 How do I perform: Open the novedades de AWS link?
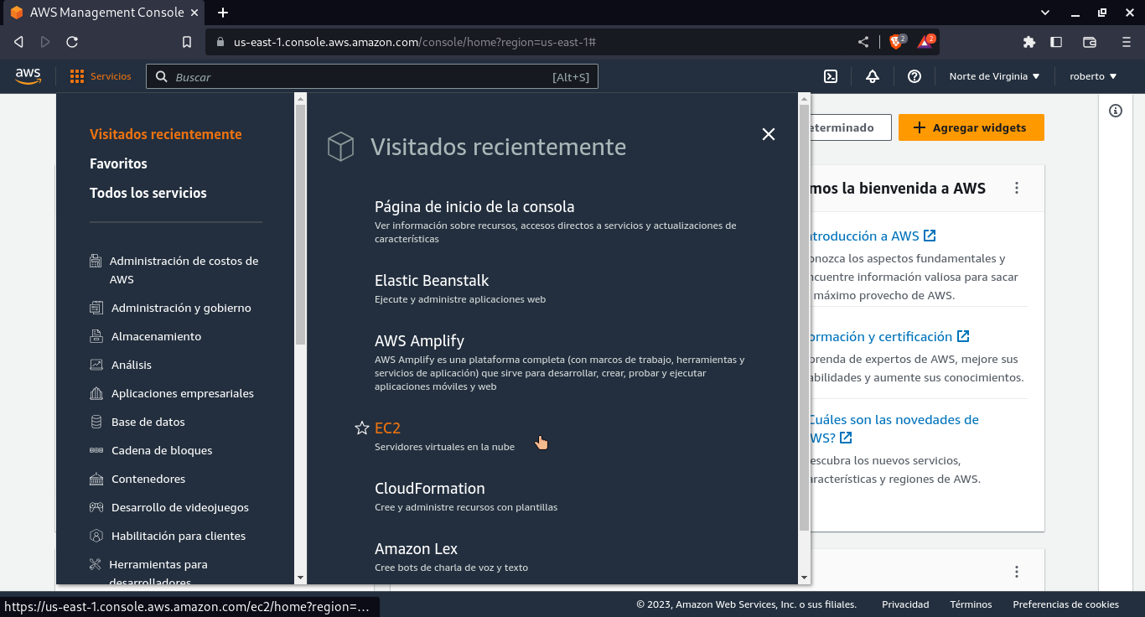893,428
